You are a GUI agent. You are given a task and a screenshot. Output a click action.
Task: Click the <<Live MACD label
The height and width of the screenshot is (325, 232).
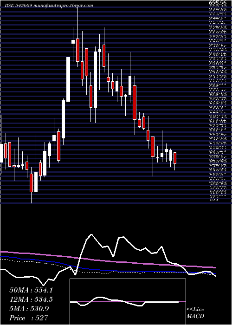(x=195, y=313)
